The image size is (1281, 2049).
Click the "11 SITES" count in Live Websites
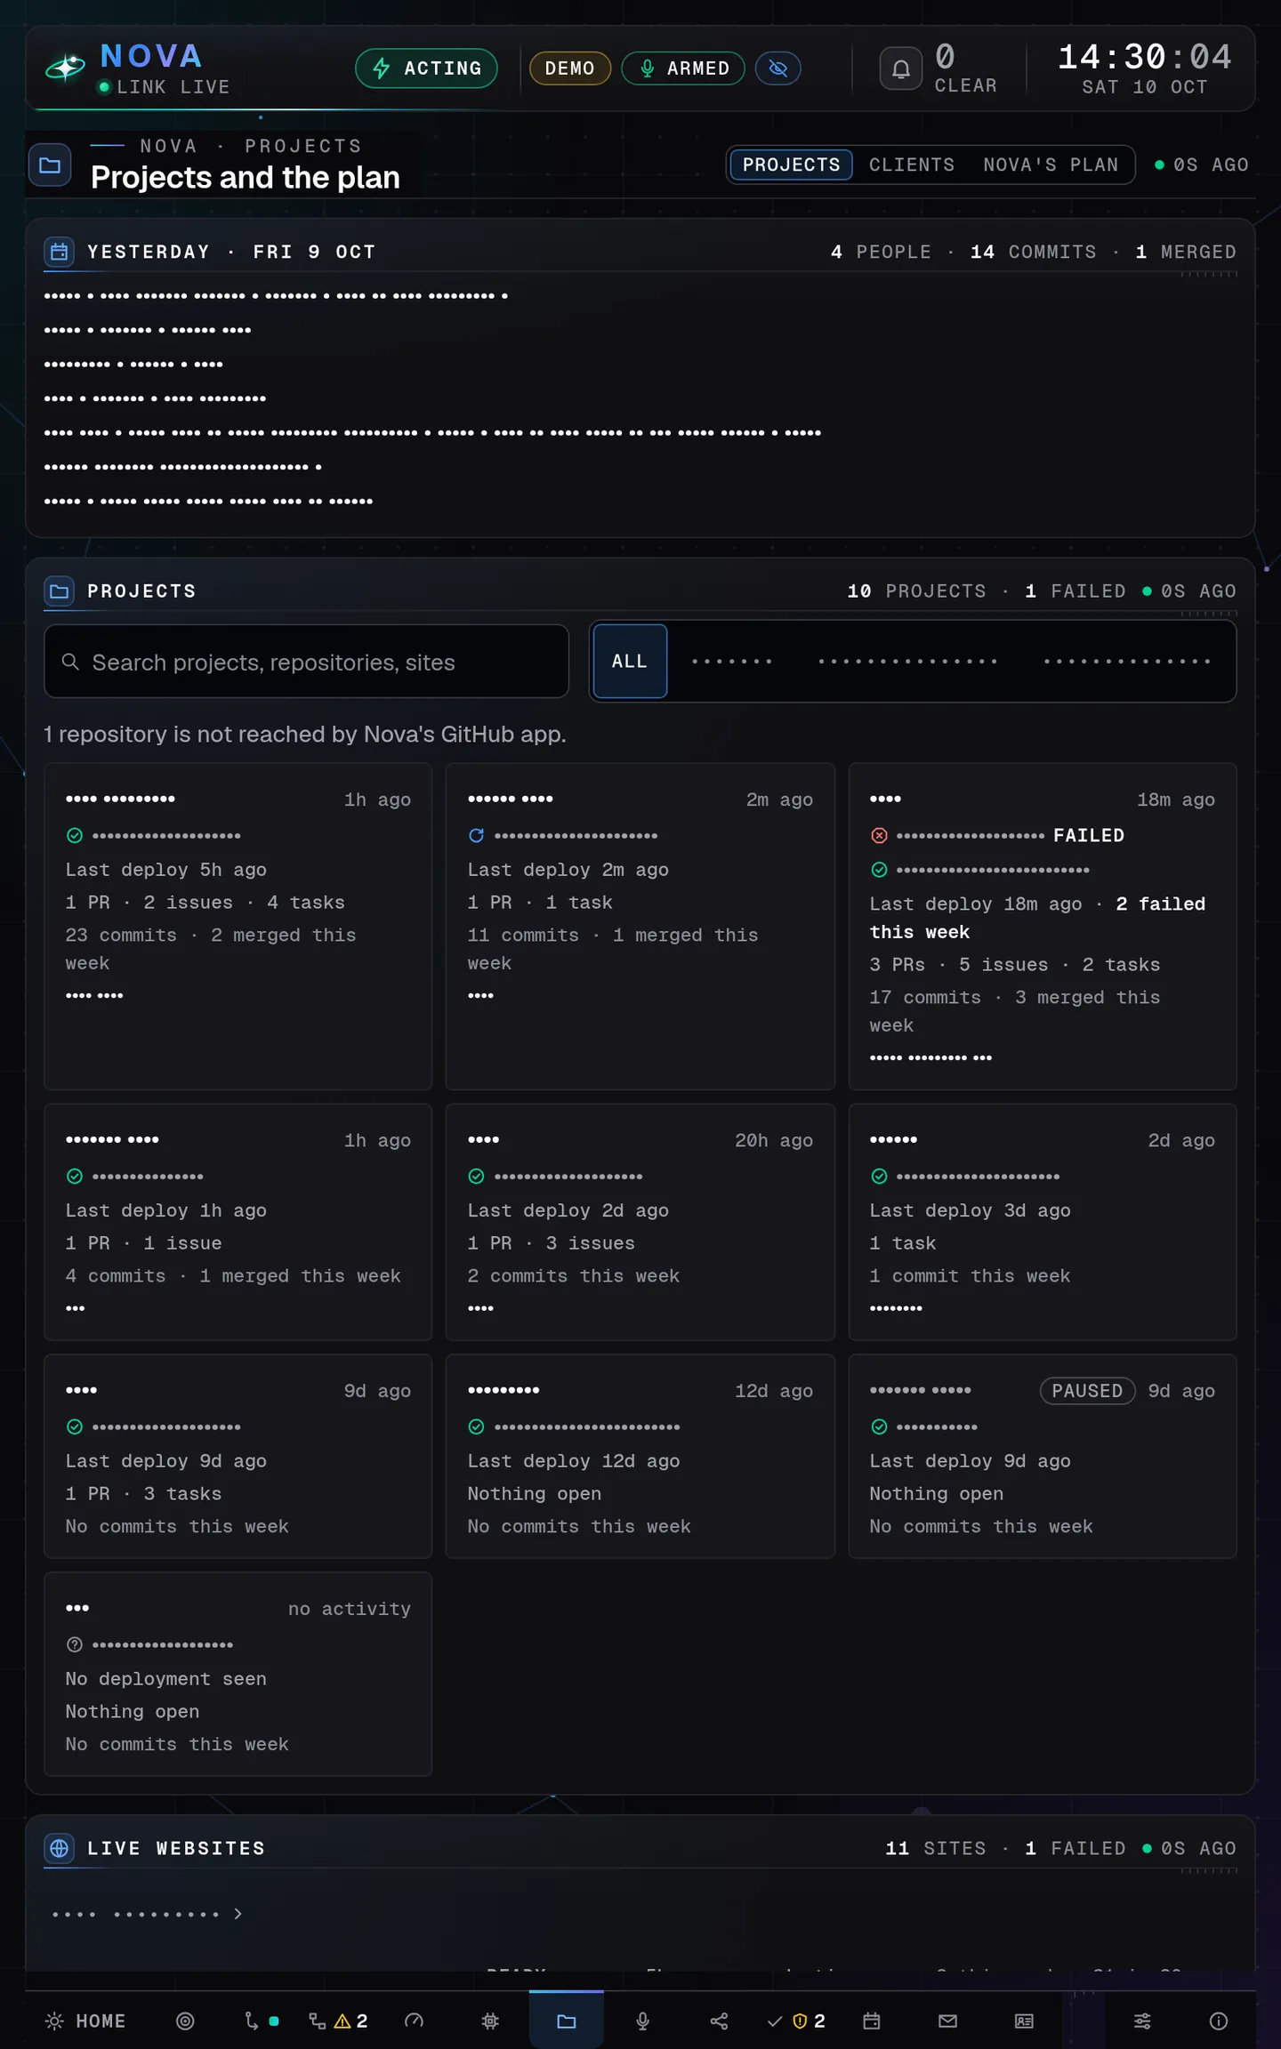point(936,1848)
